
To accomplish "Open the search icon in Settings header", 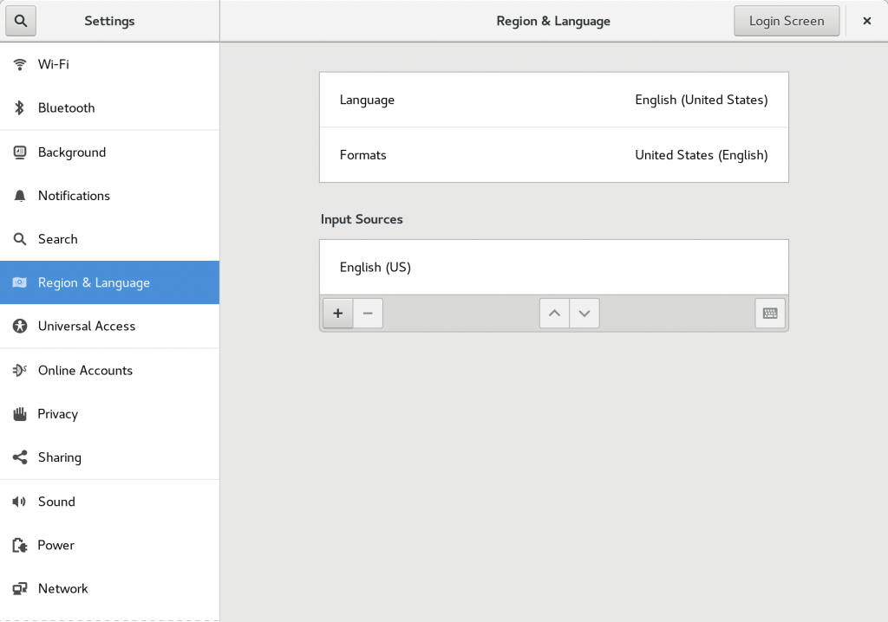I will tap(20, 20).
